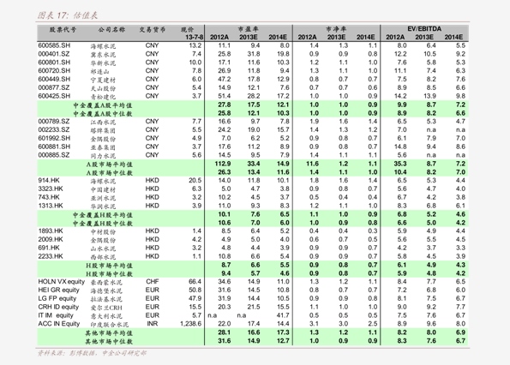This screenshot has width=510, height=365.
Task: Click the 600585.SH stock code cell
Action: point(54,45)
